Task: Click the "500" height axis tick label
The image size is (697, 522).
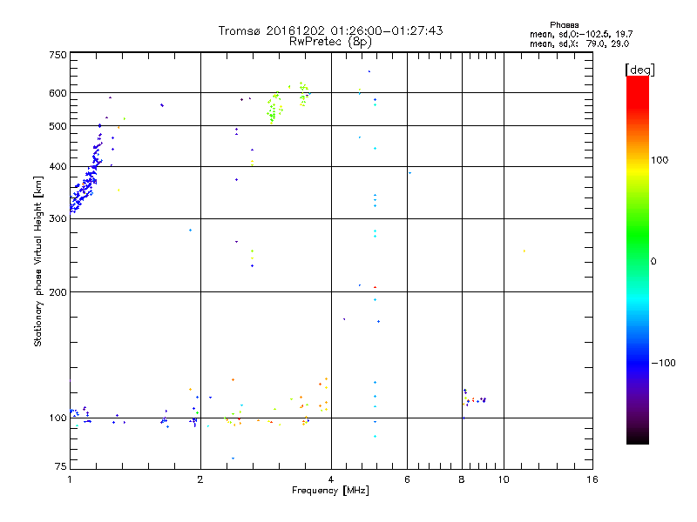Action: pos(58,126)
